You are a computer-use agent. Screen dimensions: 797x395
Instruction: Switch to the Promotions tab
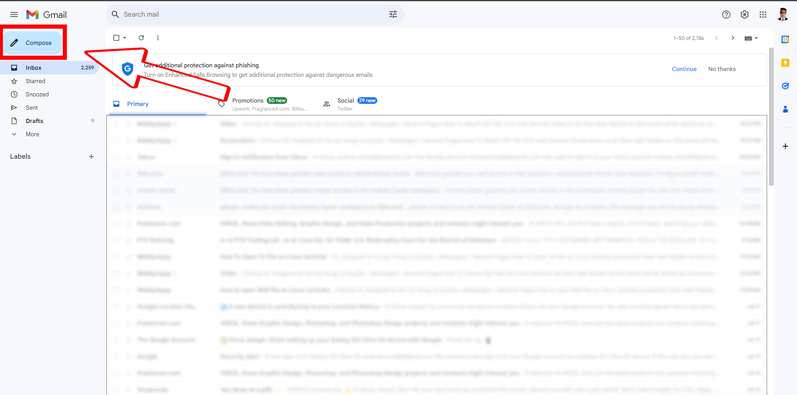248,103
